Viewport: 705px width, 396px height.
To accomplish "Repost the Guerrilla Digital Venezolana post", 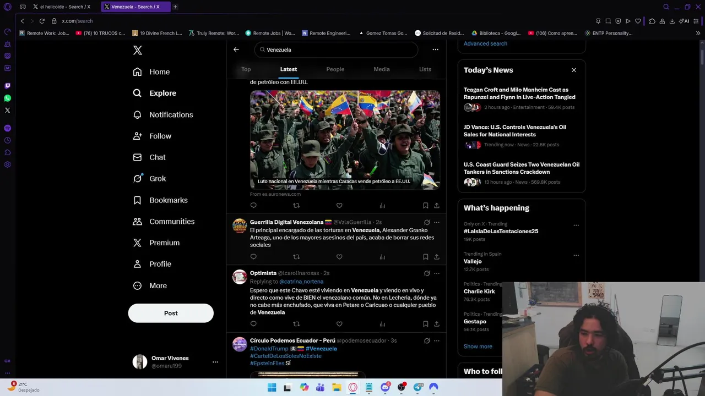I will [x=296, y=257].
